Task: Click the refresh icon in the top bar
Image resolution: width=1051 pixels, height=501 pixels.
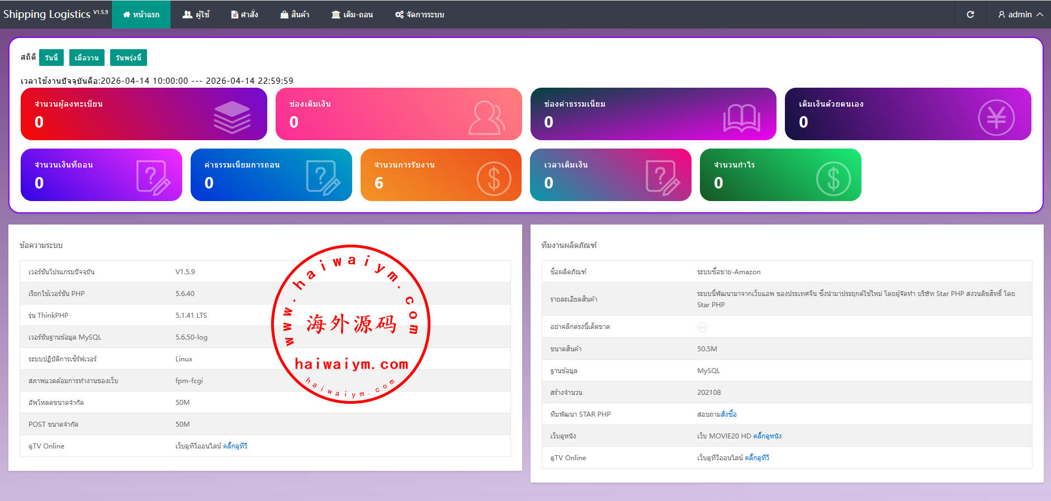Action: pos(970,15)
